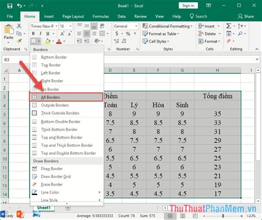Select All Borders menu item

66,97
